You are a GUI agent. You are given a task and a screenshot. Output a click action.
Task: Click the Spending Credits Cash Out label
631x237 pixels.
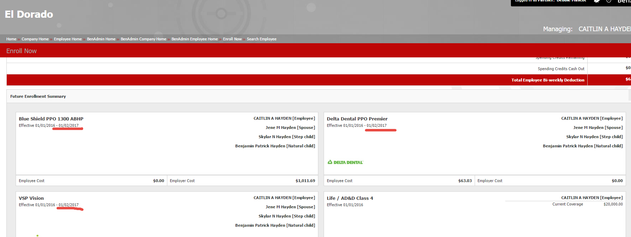point(561,69)
